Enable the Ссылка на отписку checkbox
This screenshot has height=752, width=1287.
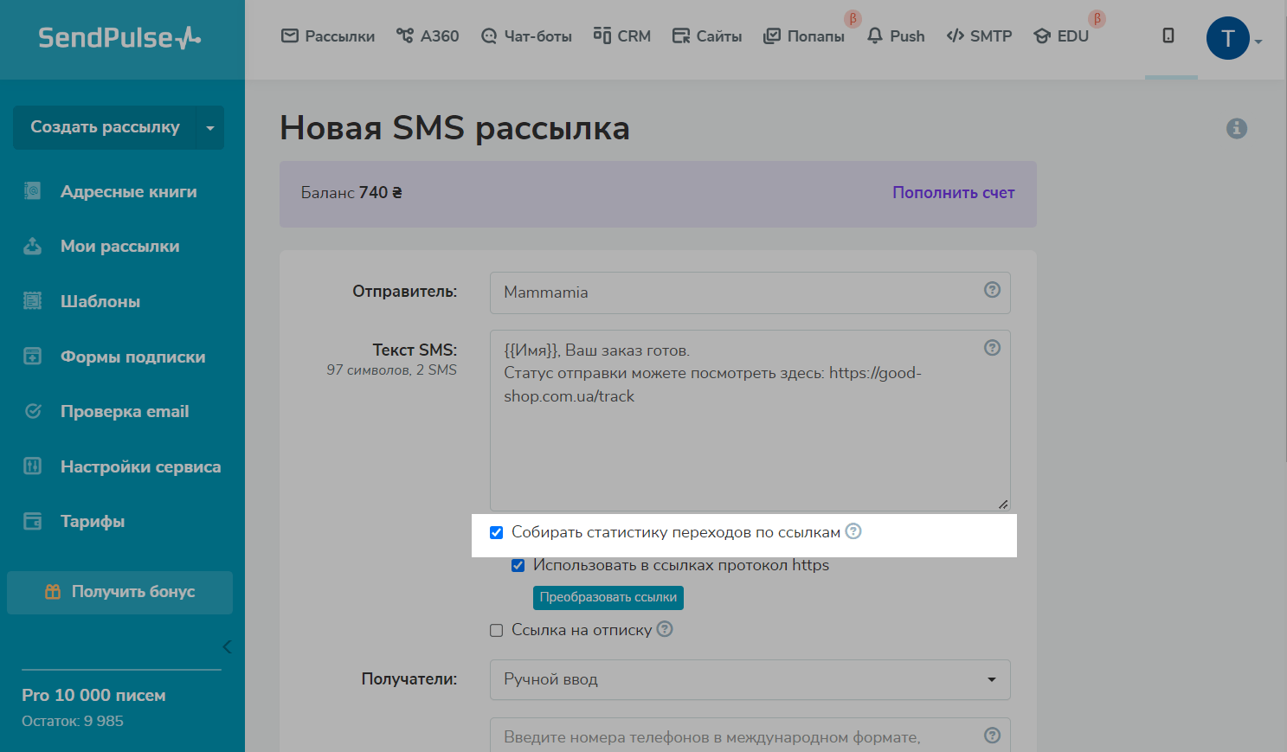pyautogui.click(x=497, y=630)
